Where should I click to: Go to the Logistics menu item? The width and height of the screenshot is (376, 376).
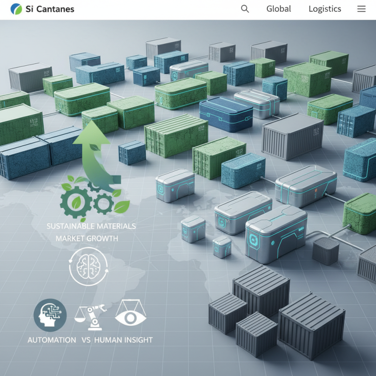pyautogui.click(x=325, y=9)
